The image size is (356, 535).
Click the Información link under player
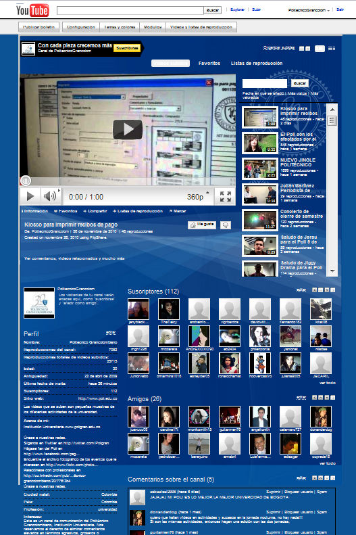click(34, 211)
